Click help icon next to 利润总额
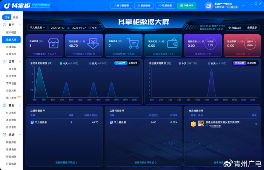 pos(203,41)
